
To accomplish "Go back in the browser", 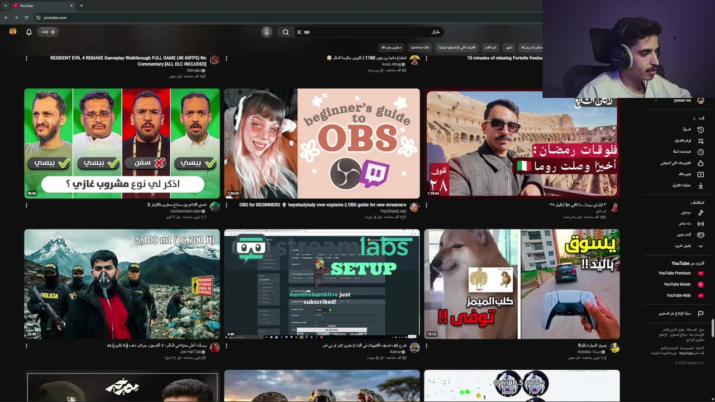I will [x=6, y=17].
